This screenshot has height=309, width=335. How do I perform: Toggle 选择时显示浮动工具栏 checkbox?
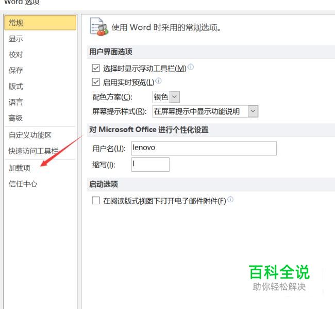pyautogui.click(x=96, y=68)
